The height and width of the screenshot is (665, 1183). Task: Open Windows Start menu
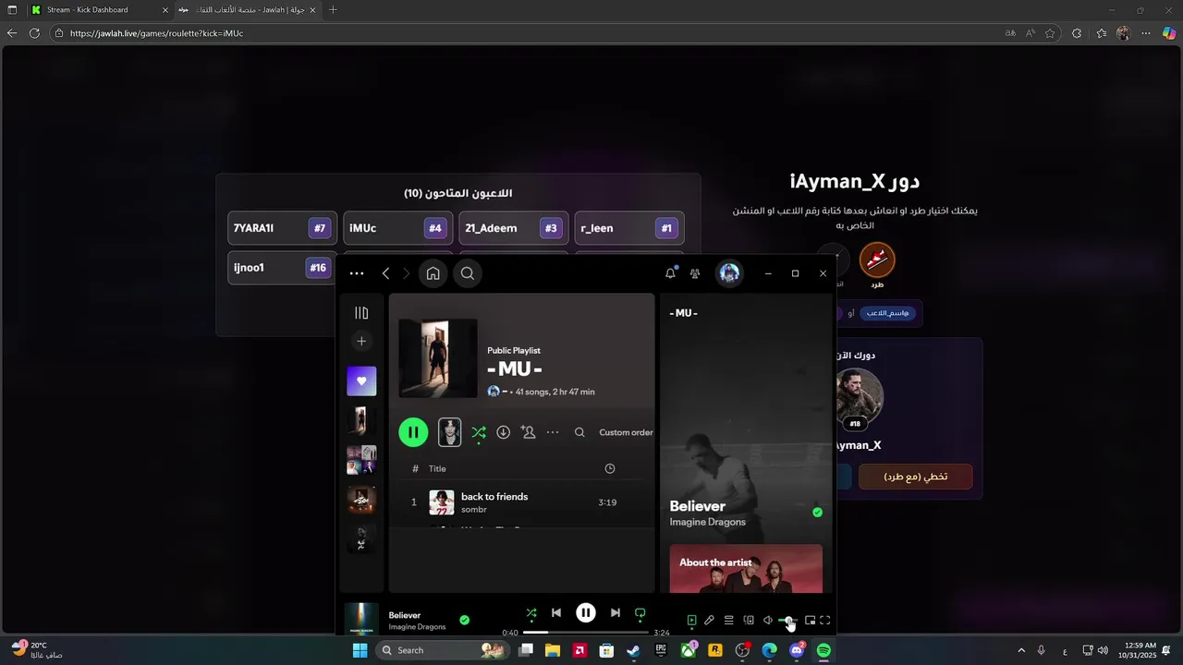point(360,650)
